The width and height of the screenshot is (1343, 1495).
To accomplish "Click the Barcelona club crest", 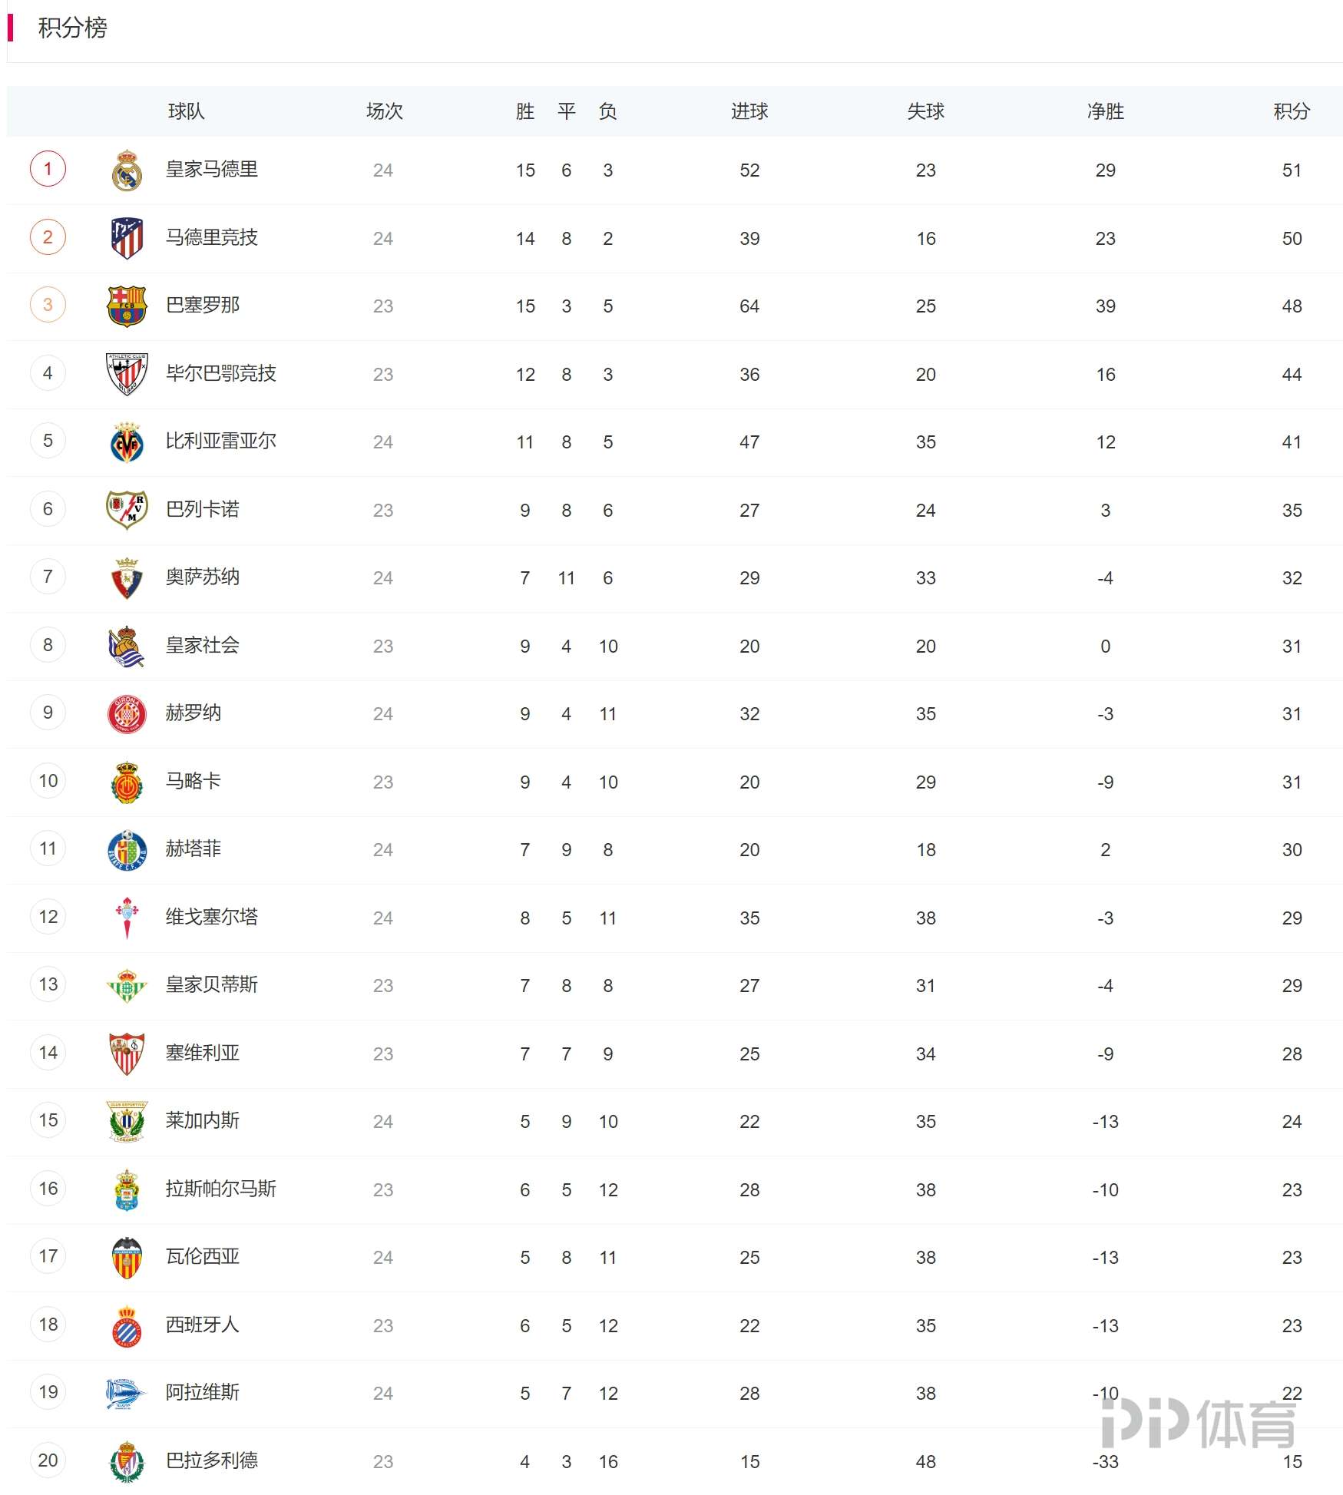I will 127,306.
